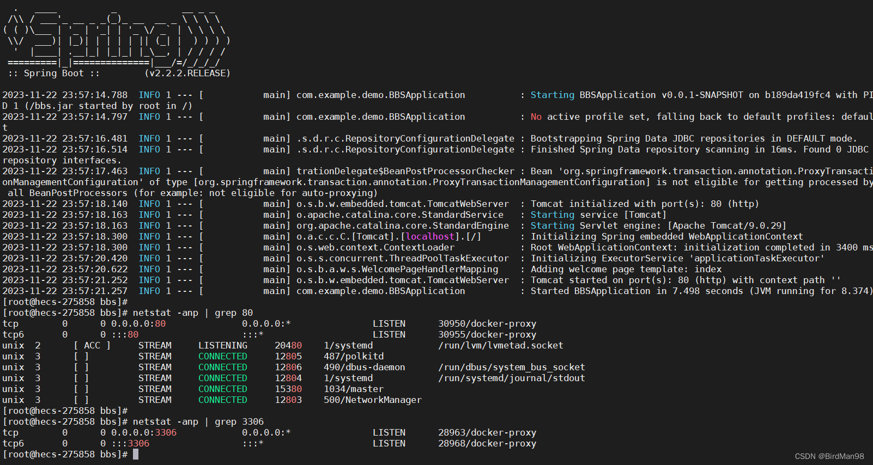This screenshot has height=465, width=873.
Task: Select the 'netstat -anp | grep 80' command
Action: click(x=193, y=313)
